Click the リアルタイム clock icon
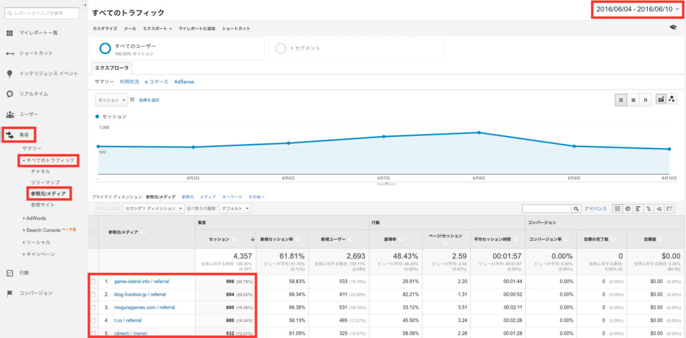This screenshot has height=338, width=686. 9,94
